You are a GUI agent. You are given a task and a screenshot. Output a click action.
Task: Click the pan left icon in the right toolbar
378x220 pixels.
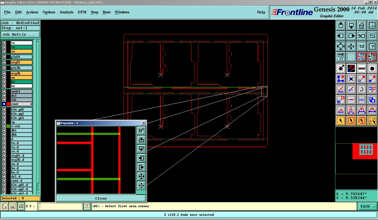[x=341, y=36]
